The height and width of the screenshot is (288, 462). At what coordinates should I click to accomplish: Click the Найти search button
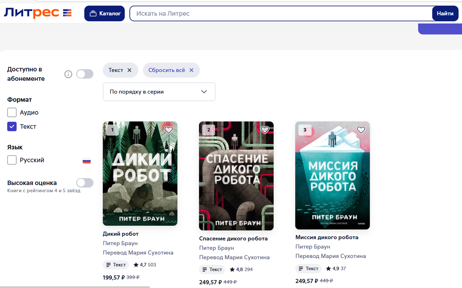pos(445,13)
